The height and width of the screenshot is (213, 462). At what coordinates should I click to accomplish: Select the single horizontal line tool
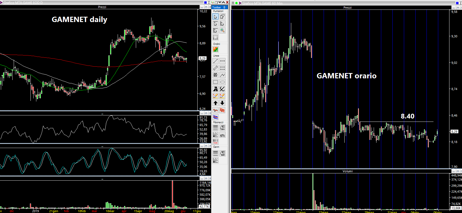click(222, 61)
